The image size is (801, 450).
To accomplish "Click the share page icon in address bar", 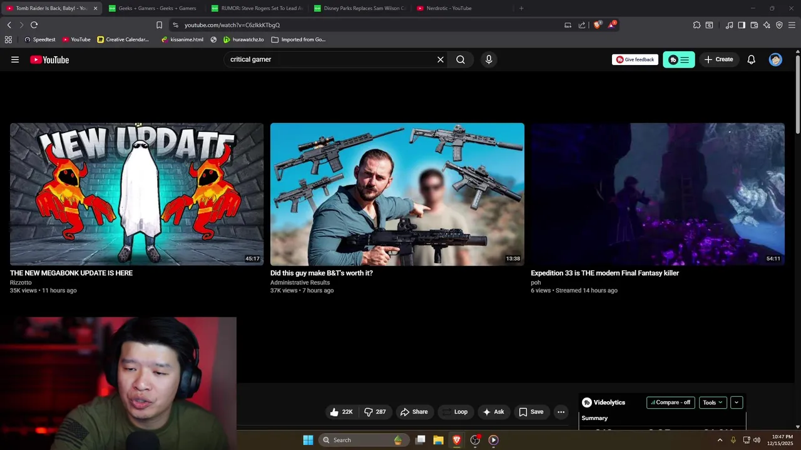I will click(x=582, y=25).
